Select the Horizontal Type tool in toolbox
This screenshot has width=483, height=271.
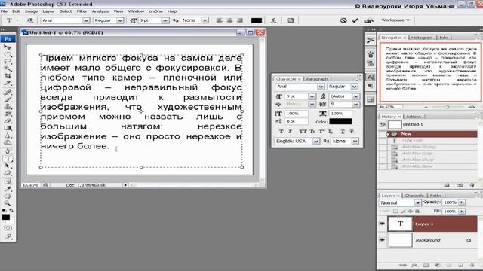pos(8,159)
